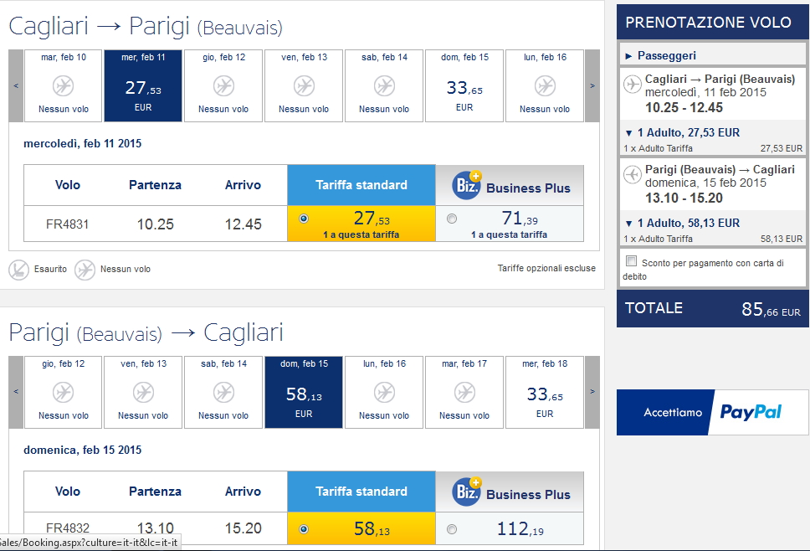Click the Biz Business Plus icon for outbound flight
Screen dimensions: 810x551
coord(466,185)
